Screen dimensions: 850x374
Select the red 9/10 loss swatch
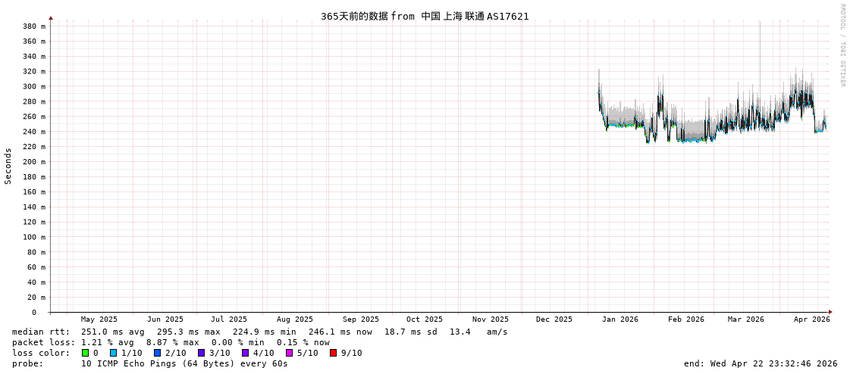pyautogui.click(x=333, y=353)
